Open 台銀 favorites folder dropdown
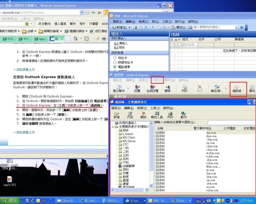 pyautogui.click(x=35, y=31)
